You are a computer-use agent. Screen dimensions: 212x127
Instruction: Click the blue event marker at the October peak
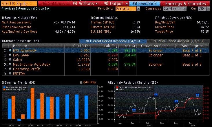click(156, 95)
